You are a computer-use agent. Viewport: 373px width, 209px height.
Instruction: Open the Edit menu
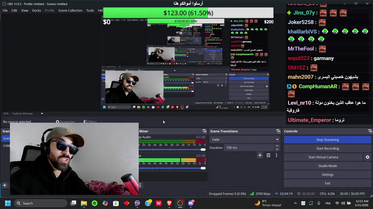pos(14,10)
